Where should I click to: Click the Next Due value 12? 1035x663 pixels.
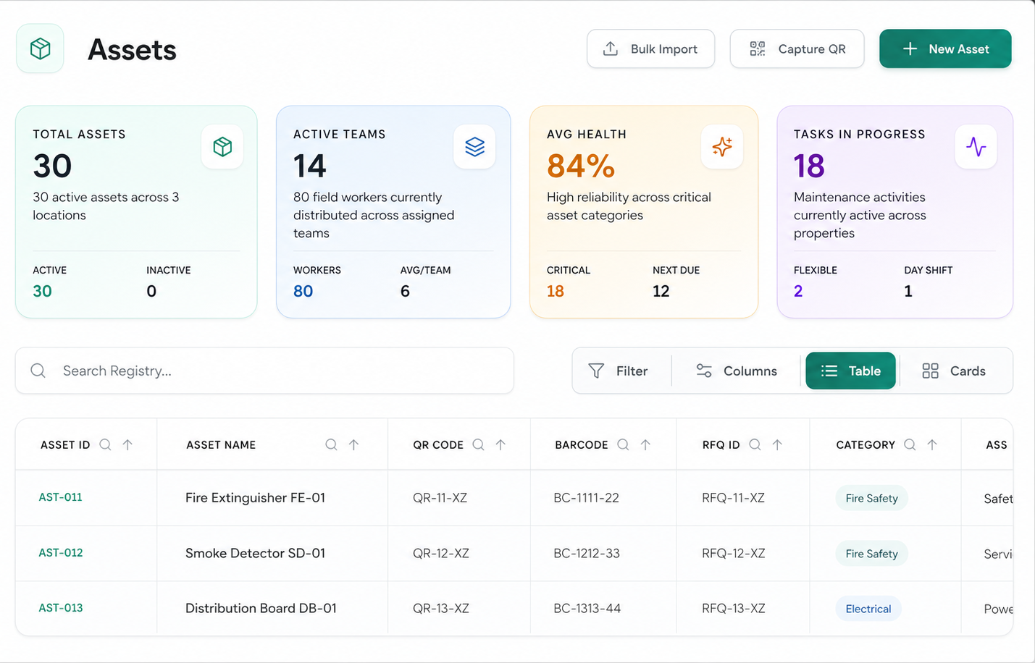click(x=661, y=291)
